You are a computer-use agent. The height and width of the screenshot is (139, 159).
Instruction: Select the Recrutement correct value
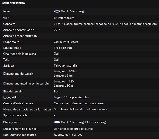[x=68, y=135]
